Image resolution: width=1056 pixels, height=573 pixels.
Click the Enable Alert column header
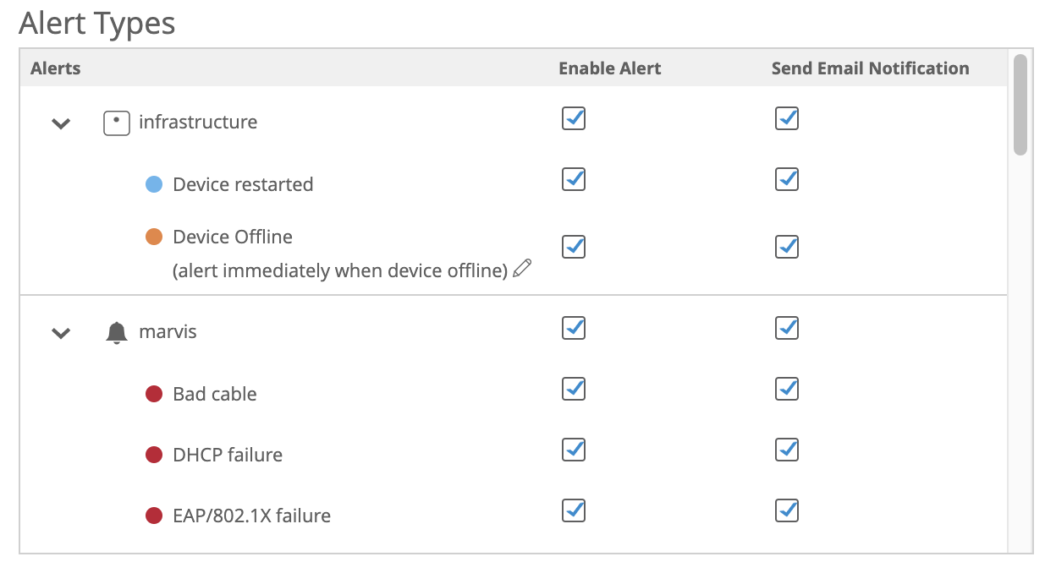(609, 68)
